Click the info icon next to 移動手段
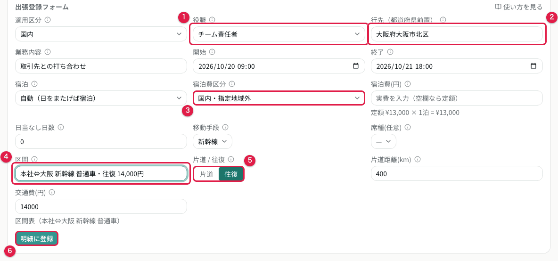Screen dimensions: 558x261 tap(225, 127)
